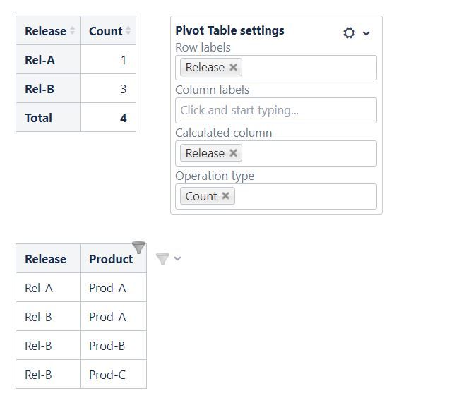Click the Product column header
Screen dimensions: 471x398
110,259
